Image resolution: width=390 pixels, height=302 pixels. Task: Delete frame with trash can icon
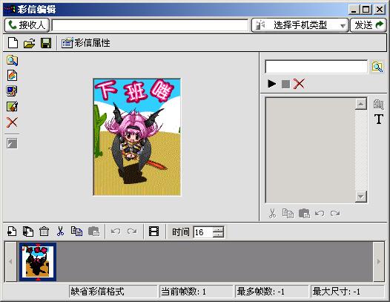(44, 232)
